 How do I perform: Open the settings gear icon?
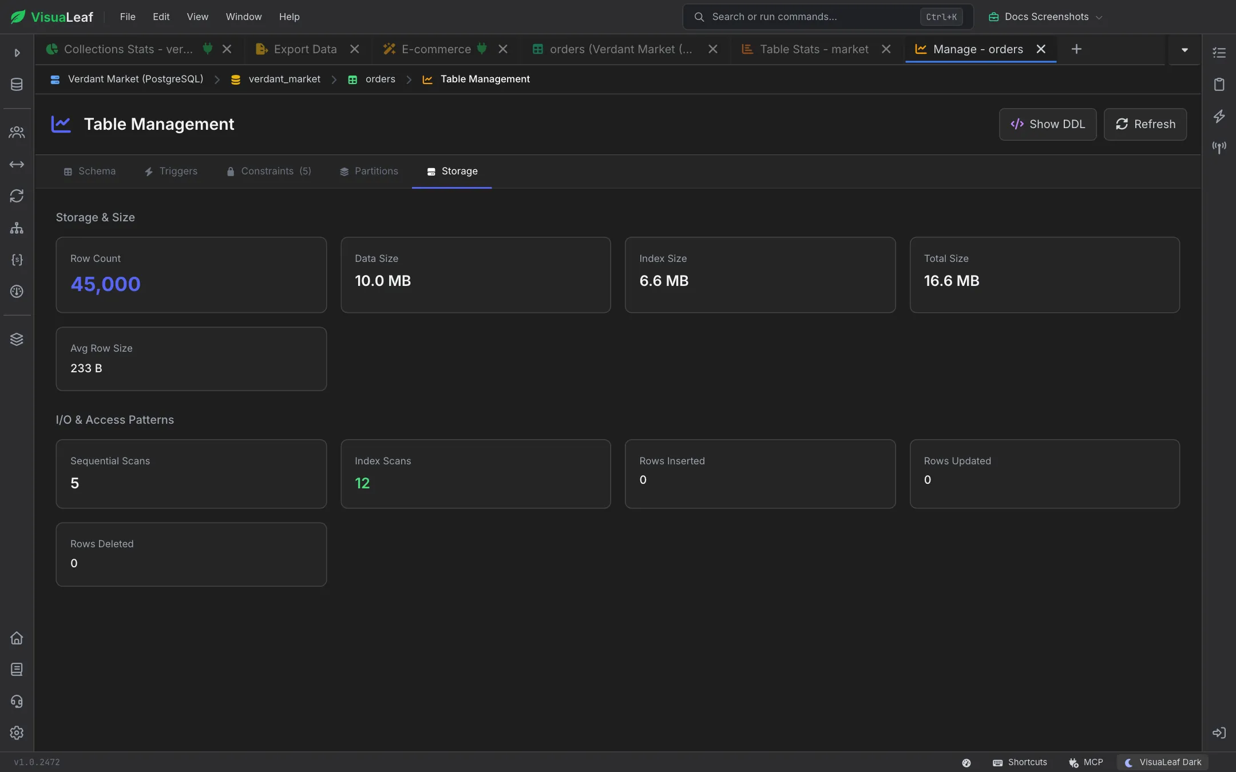coord(17,733)
